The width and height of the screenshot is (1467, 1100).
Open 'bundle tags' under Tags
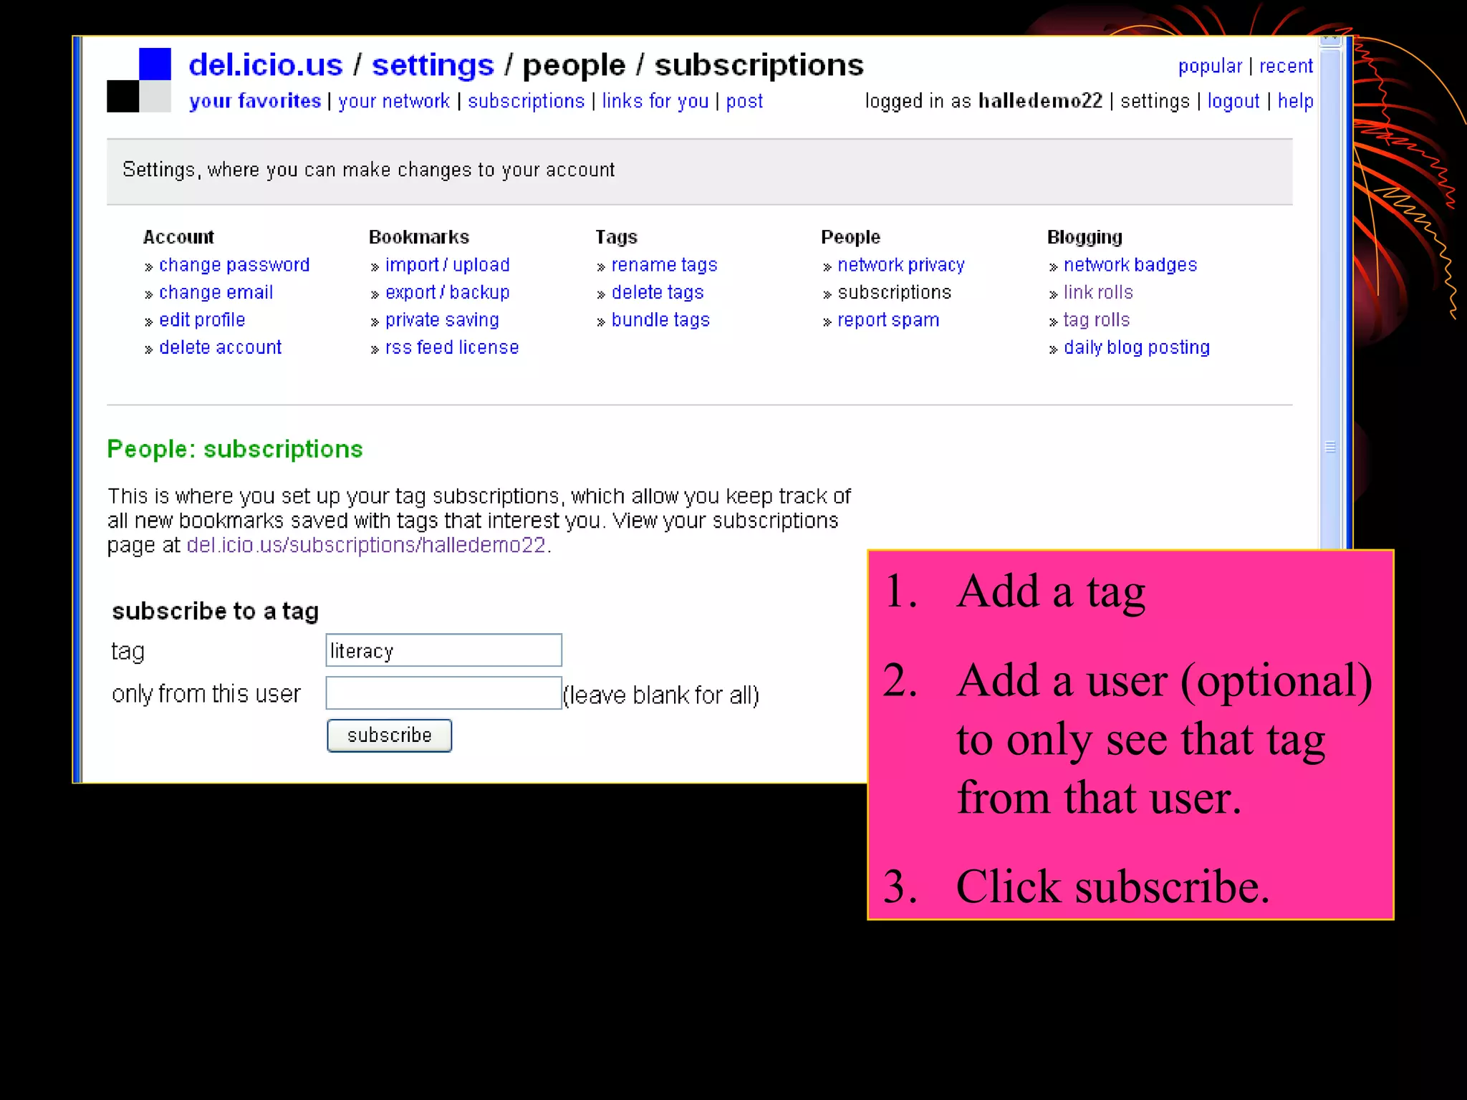coord(660,319)
